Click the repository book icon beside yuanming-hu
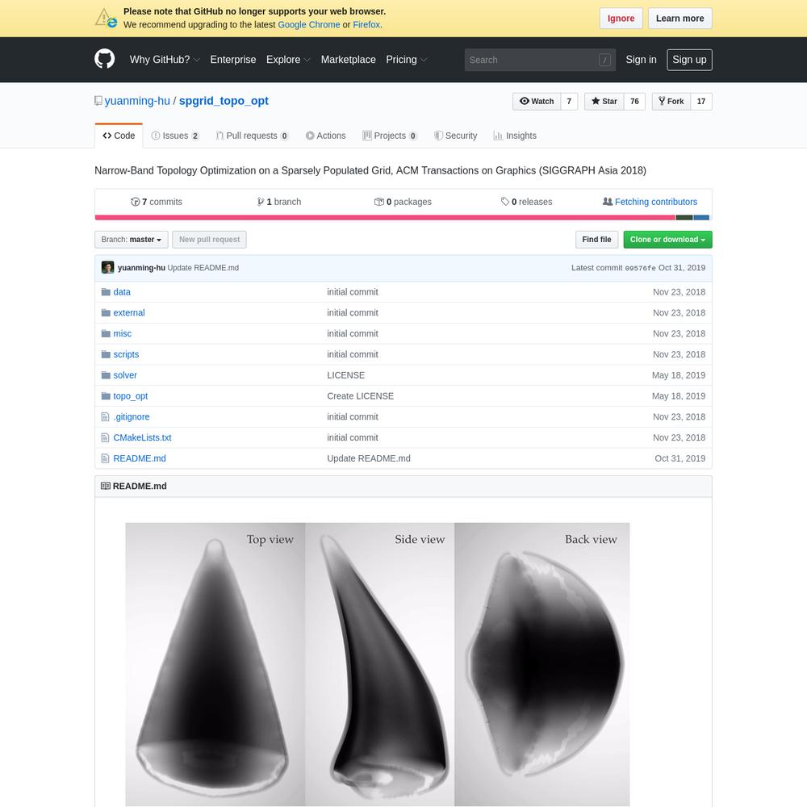The height and width of the screenshot is (807, 807). [x=98, y=101]
